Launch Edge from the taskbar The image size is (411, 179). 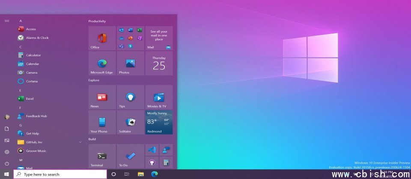tap(155, 174)
